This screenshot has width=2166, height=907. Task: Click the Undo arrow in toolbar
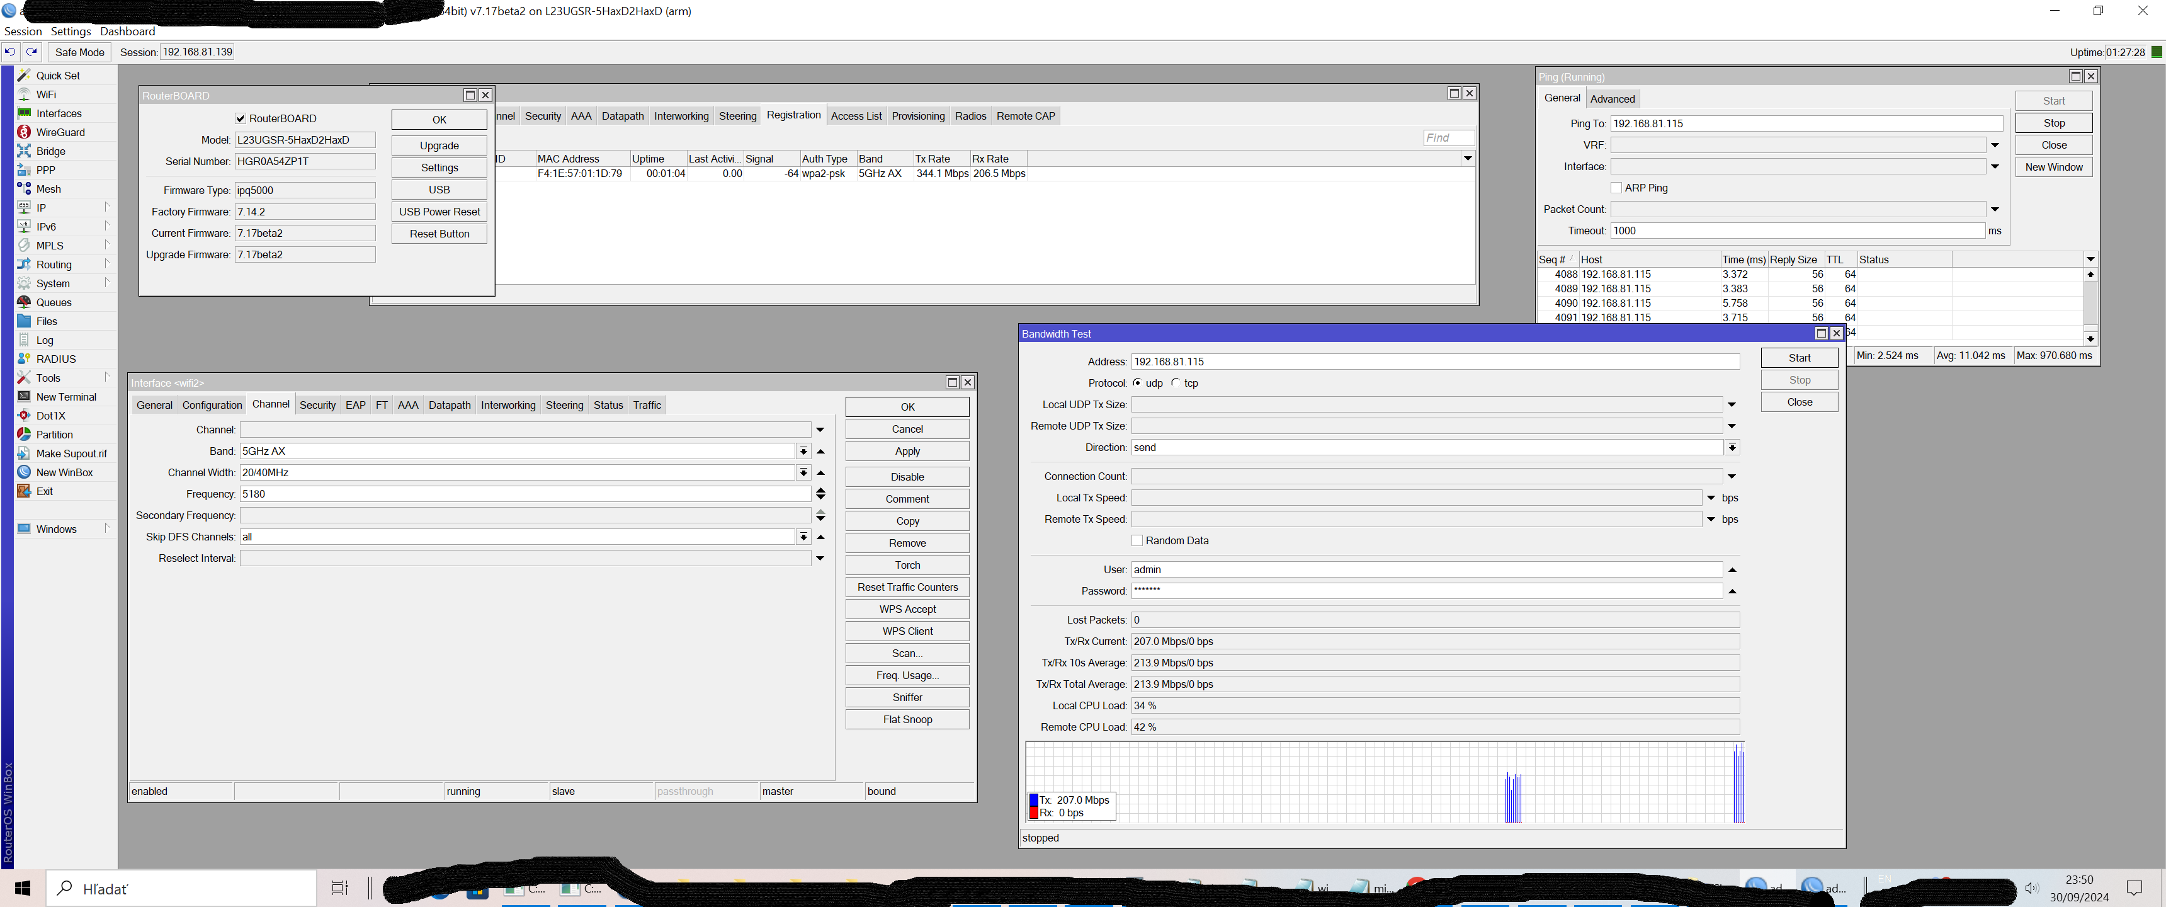click(10, 52)
